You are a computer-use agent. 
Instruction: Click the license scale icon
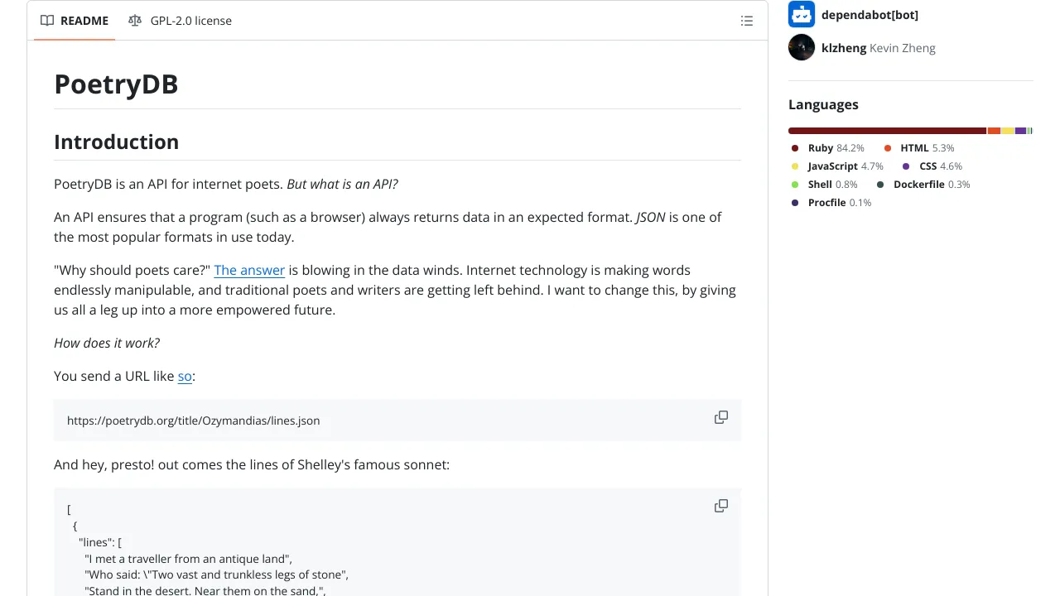(x=135, y=21)
